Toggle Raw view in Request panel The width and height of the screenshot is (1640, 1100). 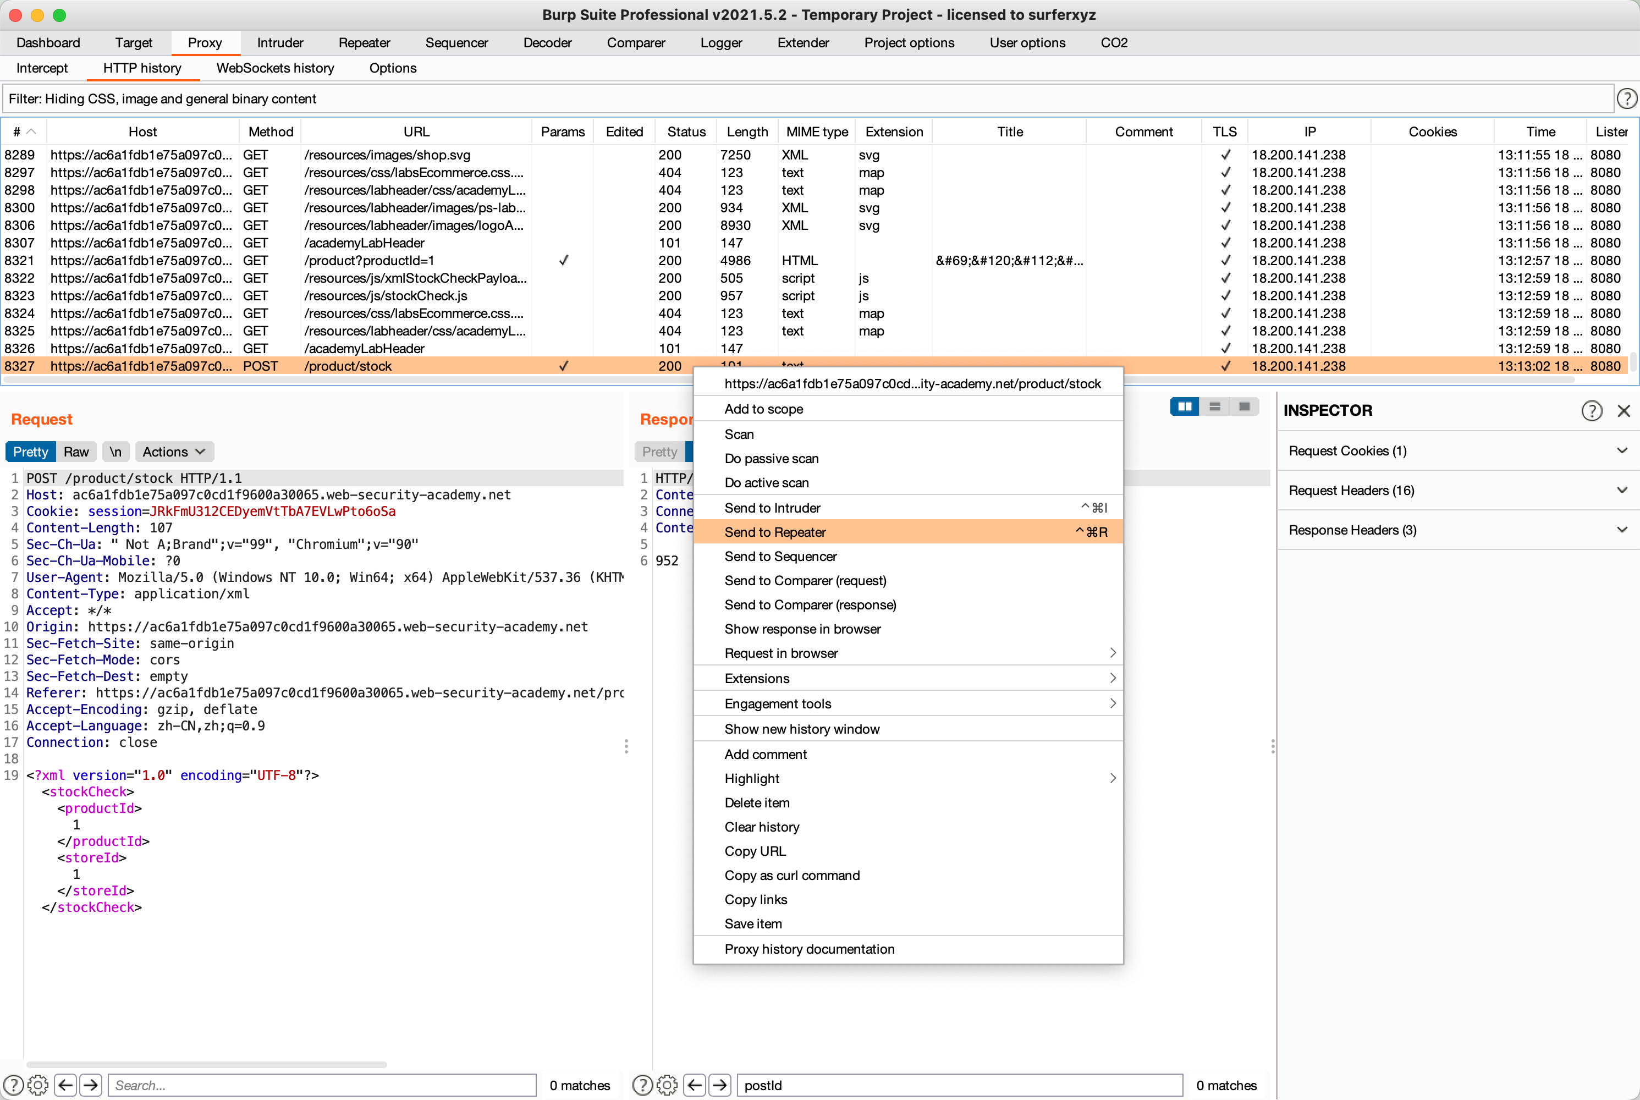click(76, 452)
